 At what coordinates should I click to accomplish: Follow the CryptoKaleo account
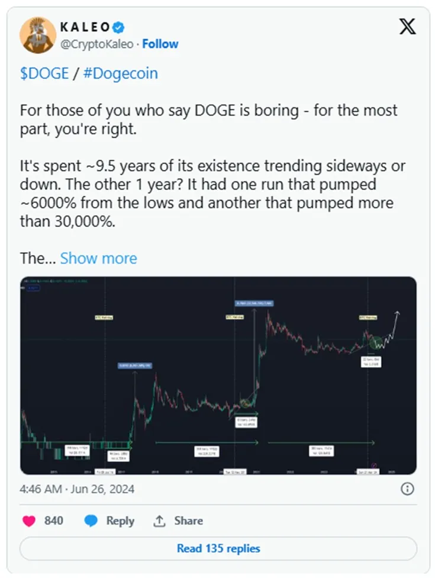160,44
